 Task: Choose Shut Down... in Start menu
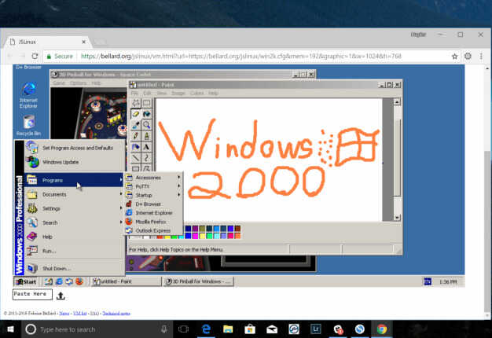tap(75, 268)
